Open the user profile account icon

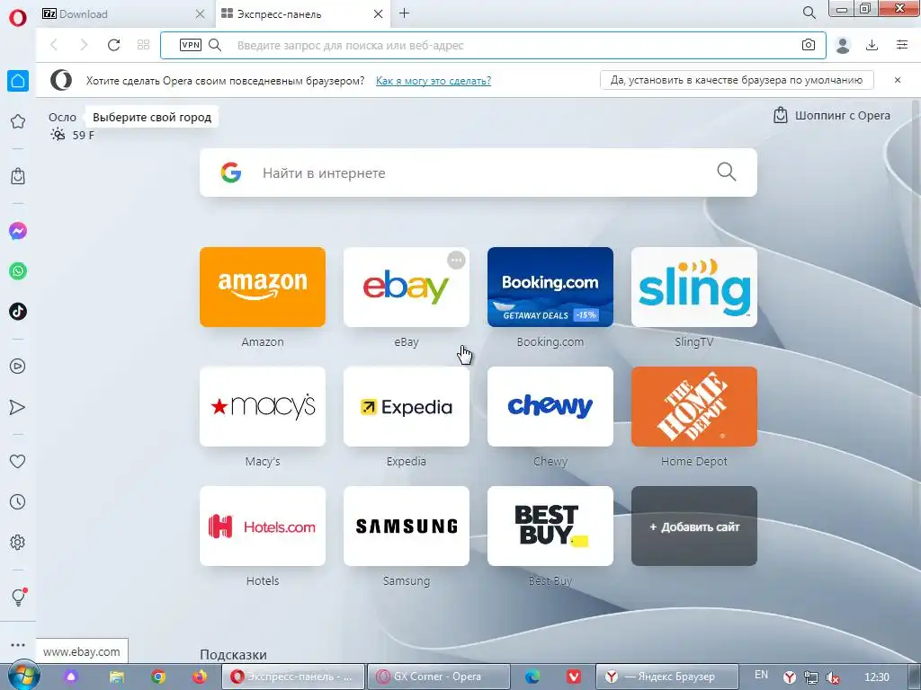pyautogui.click(x=843, y=45)
